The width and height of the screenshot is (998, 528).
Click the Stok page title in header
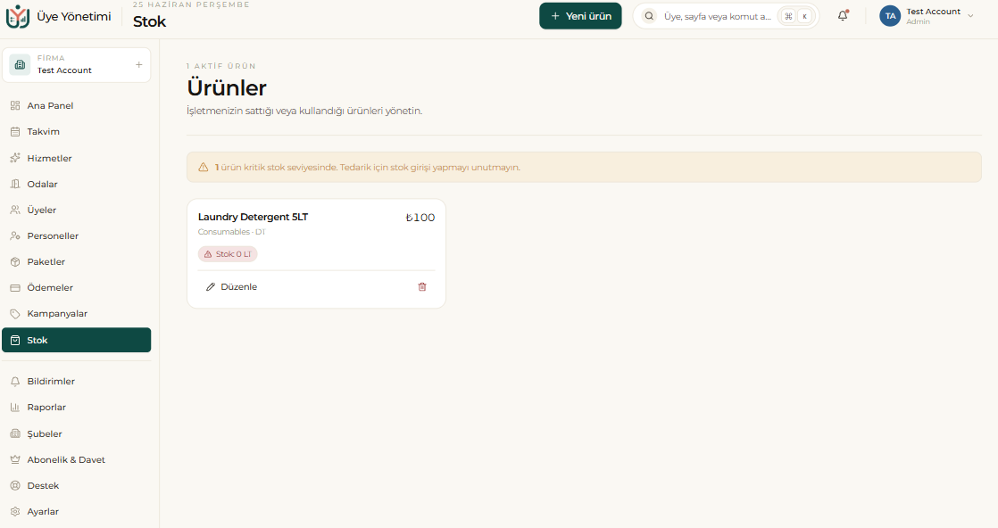[x=150, y=21]
